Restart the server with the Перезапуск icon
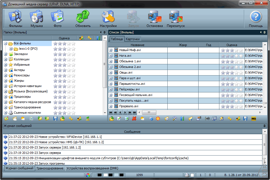The image size is (270, 180). point(175,19)
